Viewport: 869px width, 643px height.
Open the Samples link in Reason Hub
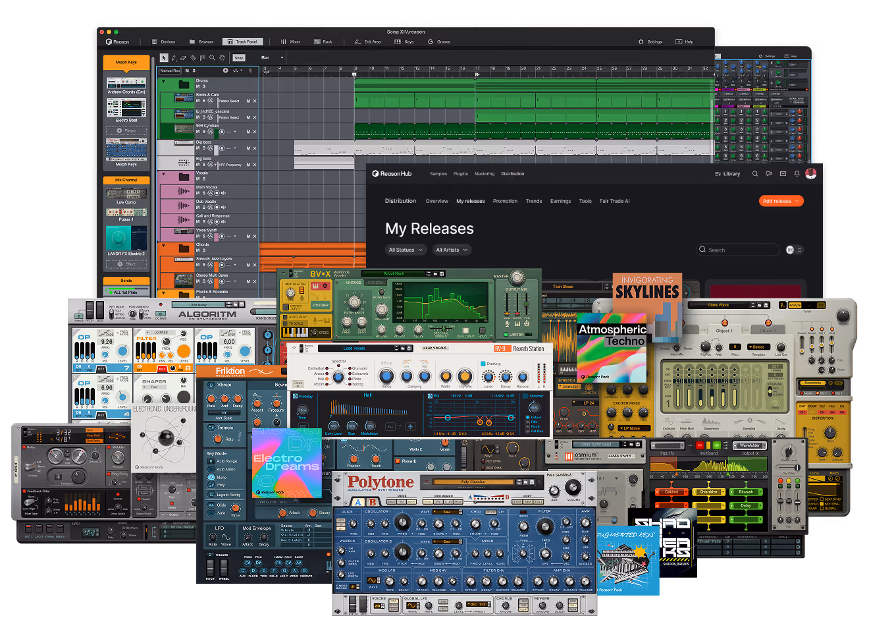click(x=438, y=174)
